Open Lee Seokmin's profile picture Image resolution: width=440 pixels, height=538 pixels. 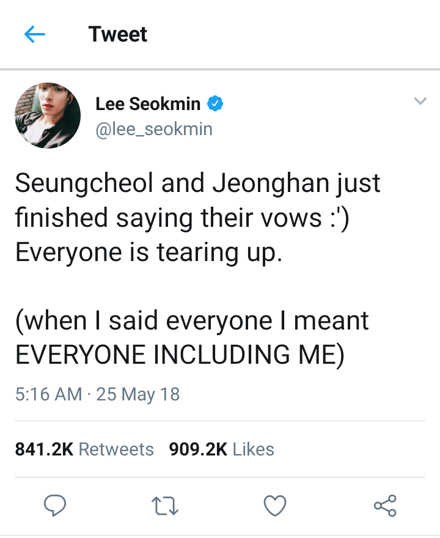pyautogui.click(x=48, y=116)
